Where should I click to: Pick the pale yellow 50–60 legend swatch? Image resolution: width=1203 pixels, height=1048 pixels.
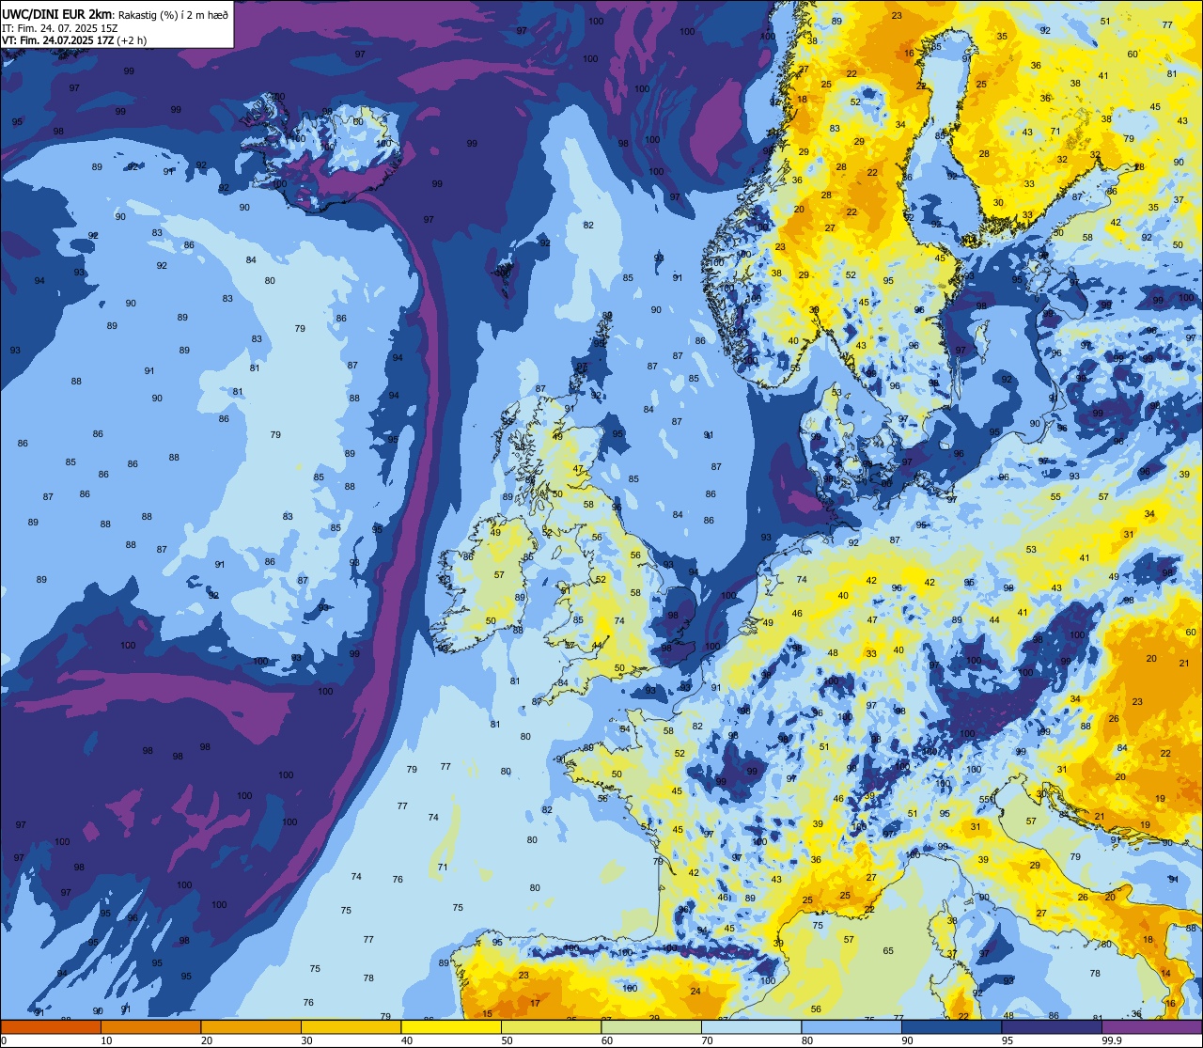point(551,1026)
